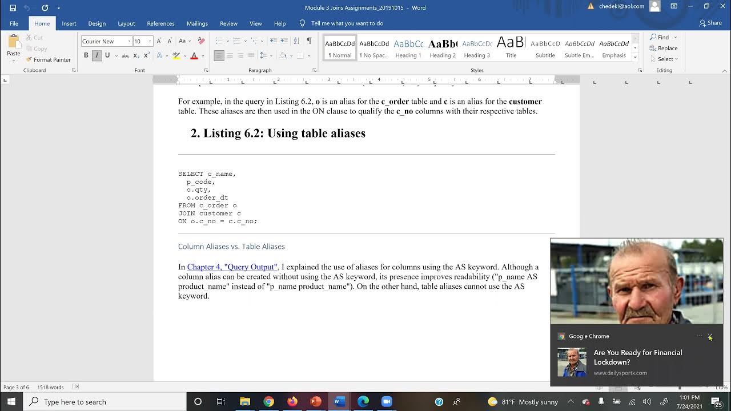The height and width of the screenshot is (411, 731).
Task: Toggle Italic formatting off
Action: [x=97, y=55]
